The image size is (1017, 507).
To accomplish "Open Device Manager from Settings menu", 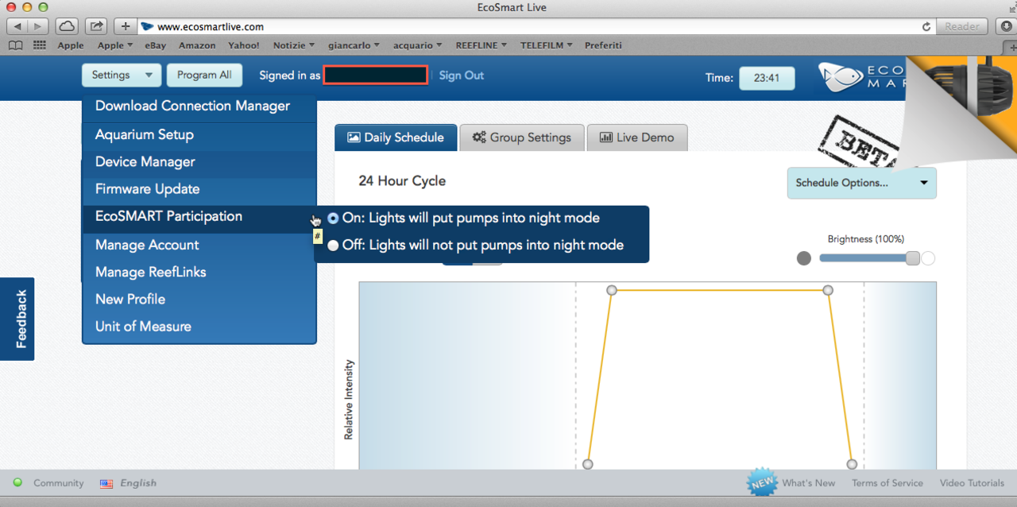I will click(x=199, y=162).
